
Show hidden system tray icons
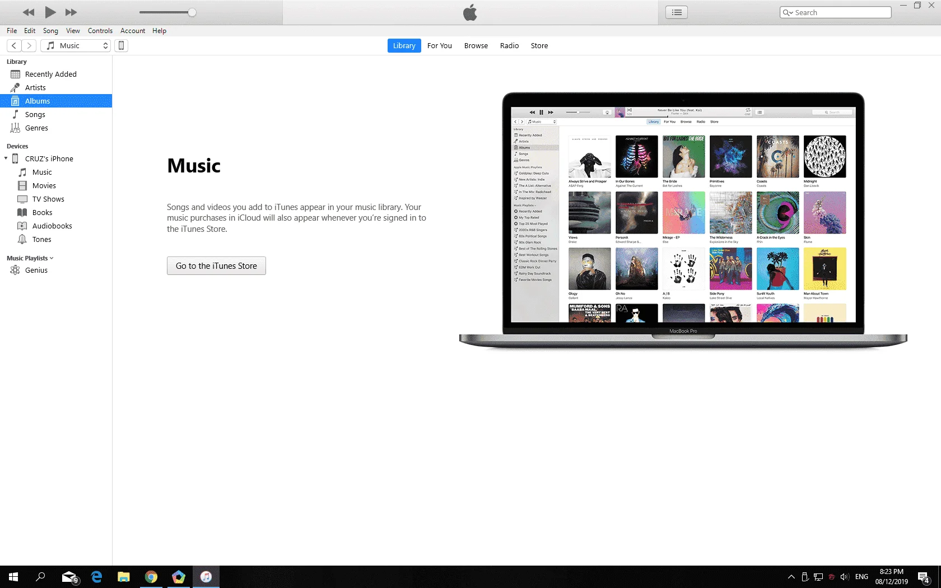791,577
